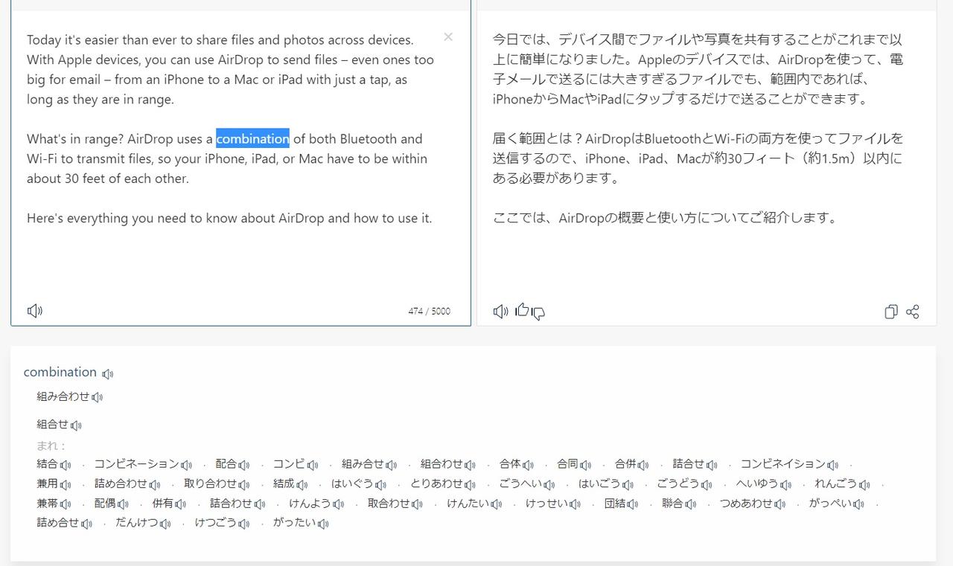
Task: Play audio for はいぐう
Action: [380, 485]
